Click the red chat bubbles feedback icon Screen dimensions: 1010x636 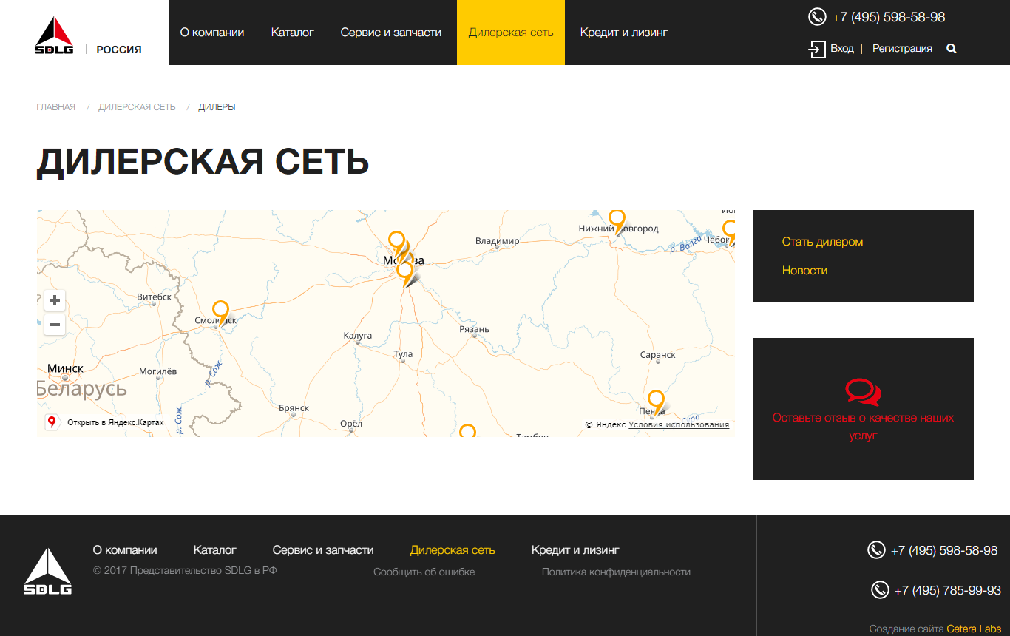(x=863, y=392)
